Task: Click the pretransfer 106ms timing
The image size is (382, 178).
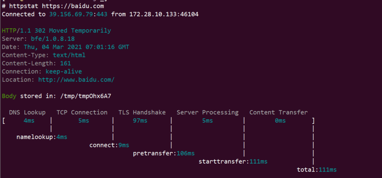Action: coord(164,153)
